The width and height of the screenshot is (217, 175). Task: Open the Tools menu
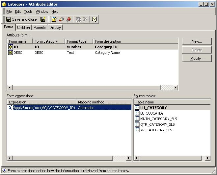coord(28,11)
